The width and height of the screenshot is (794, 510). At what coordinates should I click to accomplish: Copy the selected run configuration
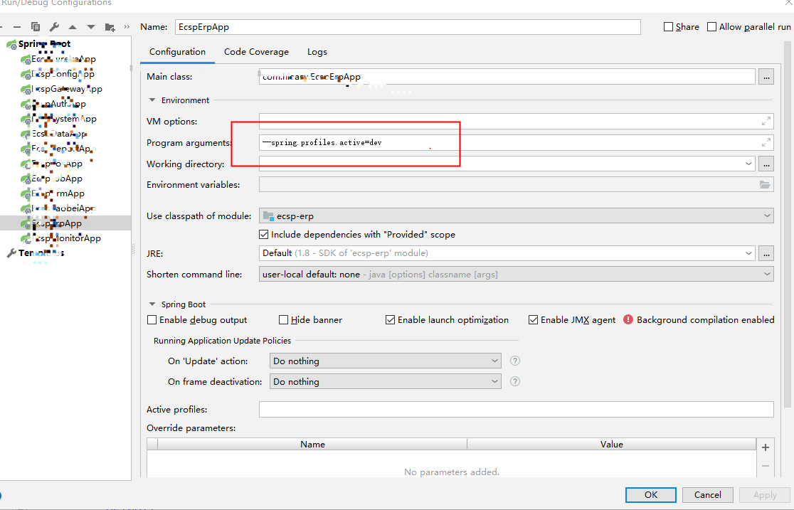(36, 26)
